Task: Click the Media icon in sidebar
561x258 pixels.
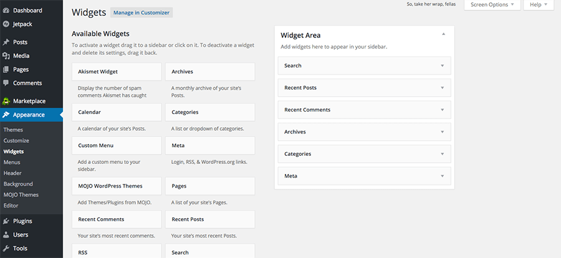Action: (6, 56)
